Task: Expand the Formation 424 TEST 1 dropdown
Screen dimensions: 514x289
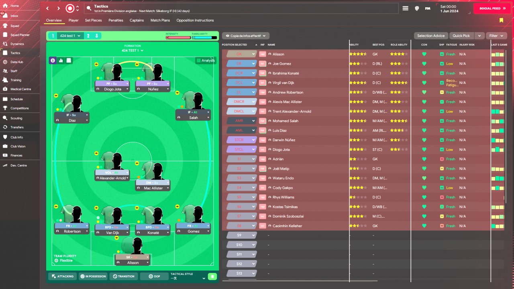Action: (x=133, y=51)
